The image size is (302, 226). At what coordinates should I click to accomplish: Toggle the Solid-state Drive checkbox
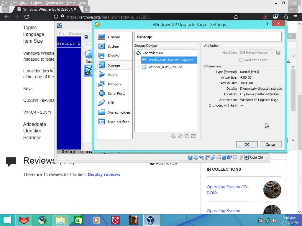click(241, 60)
